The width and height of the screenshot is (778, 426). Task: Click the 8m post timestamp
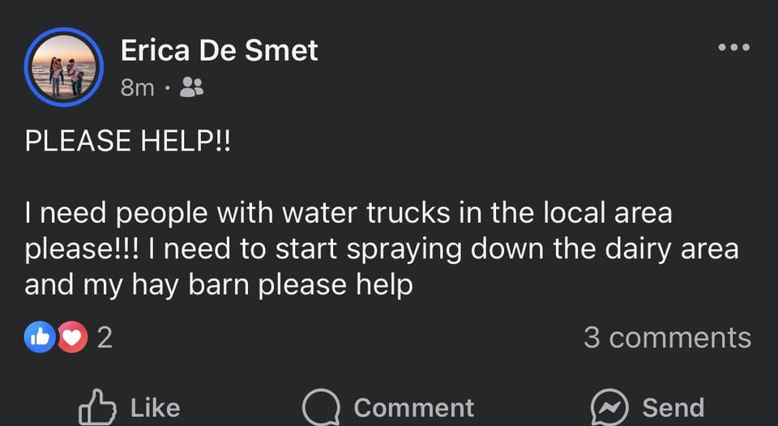pyautogui.click(x=137, y=87)
